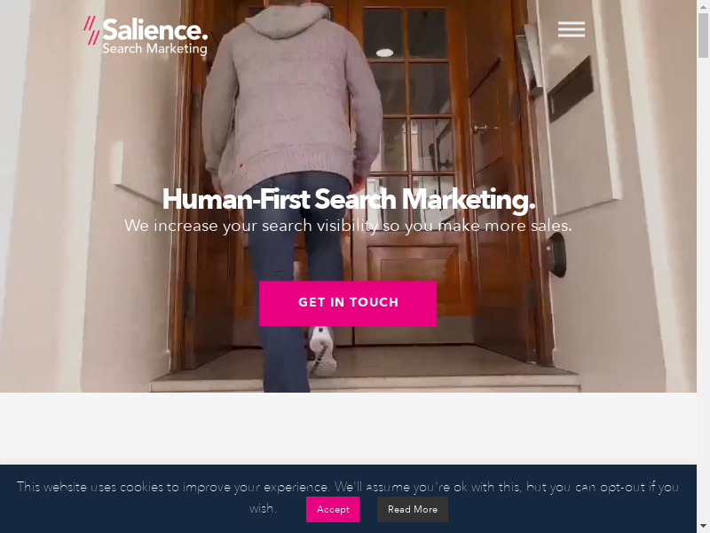Click the wall-mounted letterbox in hero video
The height and width of the screenshot is (533, 710).
point(571,90)
